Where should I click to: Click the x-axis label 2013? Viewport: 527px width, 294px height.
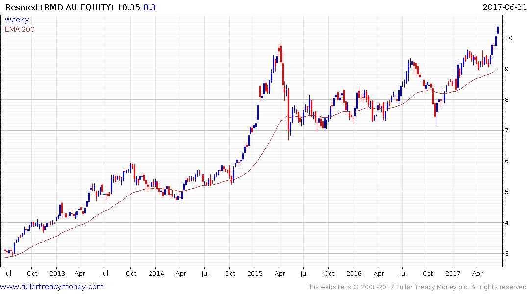pos(57,273)
